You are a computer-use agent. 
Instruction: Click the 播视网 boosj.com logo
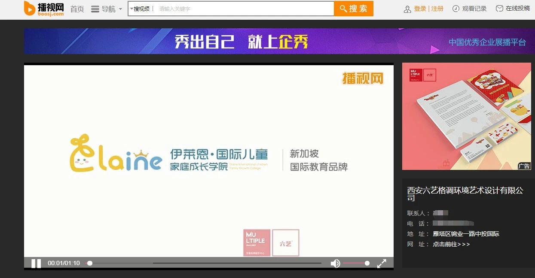click(x=44, y=9)
